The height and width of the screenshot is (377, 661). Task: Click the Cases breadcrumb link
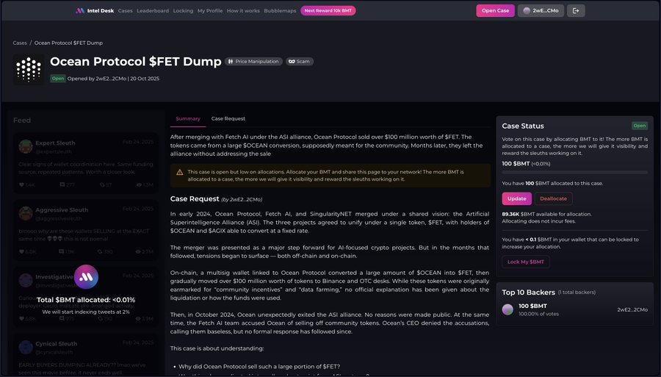[x=20, y=43]
